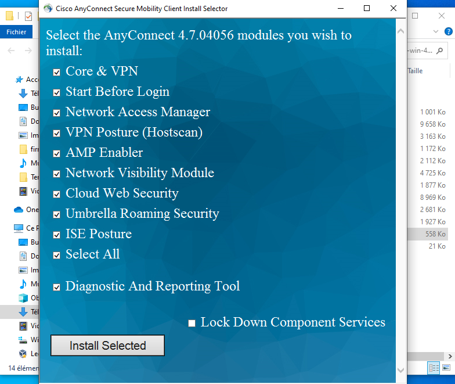Click the File Explorer help question mark icon
This screenshot has width=455, height=384.
point(448,31)
